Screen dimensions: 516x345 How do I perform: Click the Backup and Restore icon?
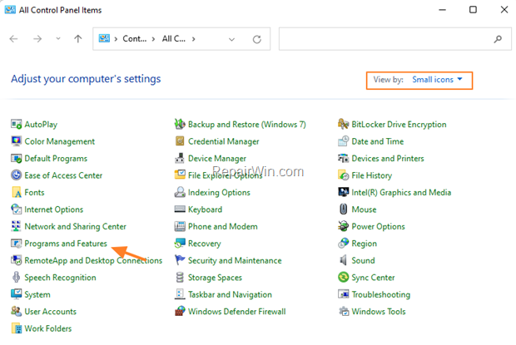click(180, 124)
